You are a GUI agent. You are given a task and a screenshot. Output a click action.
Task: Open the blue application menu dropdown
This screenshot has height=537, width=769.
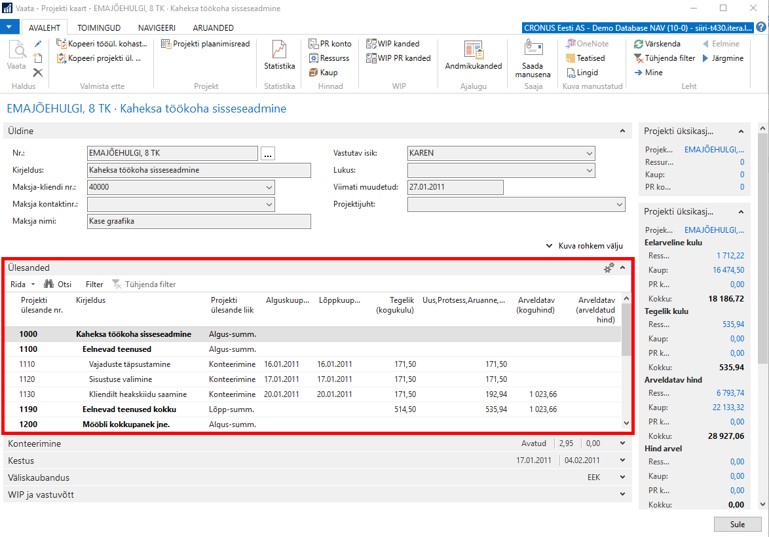coord(9,27)
